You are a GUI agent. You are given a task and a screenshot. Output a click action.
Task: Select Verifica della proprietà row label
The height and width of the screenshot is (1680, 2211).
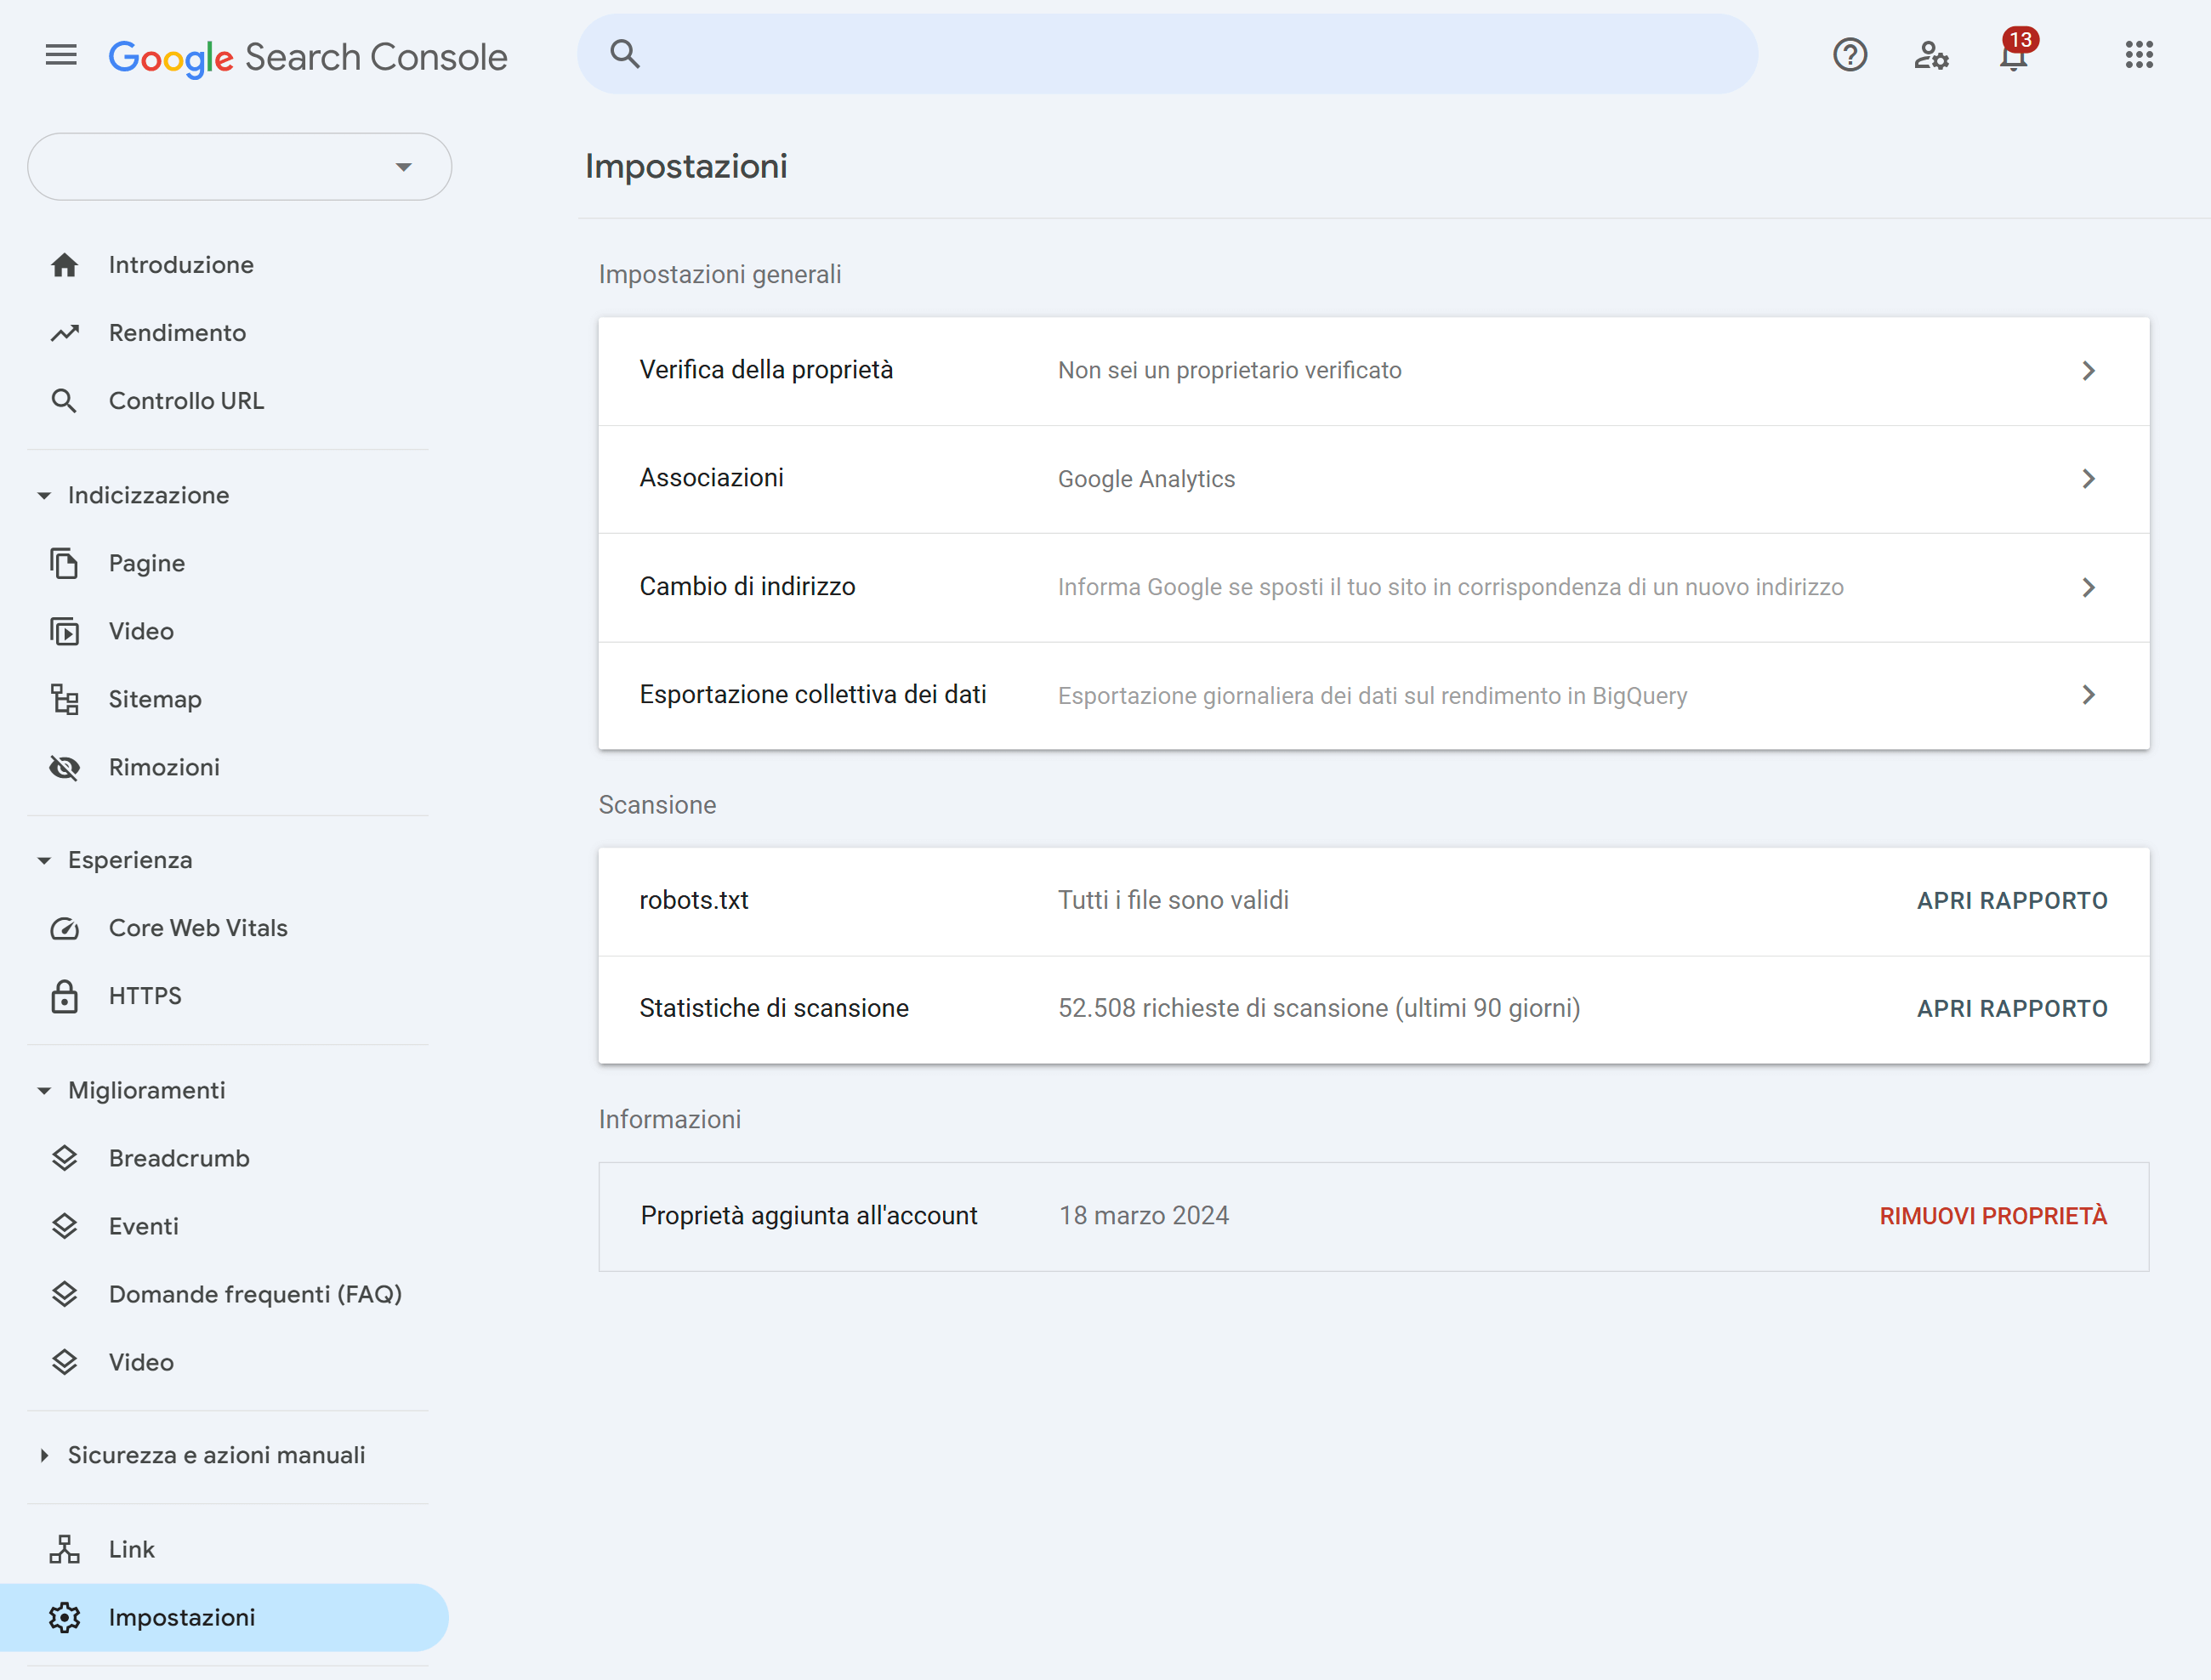766,370
